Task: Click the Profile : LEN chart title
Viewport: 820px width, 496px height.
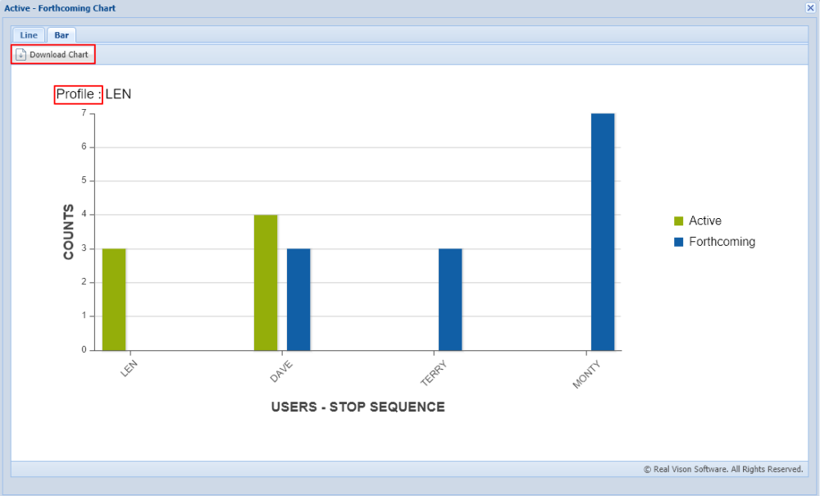Action: pyautogui.click(x=93, y=94)
